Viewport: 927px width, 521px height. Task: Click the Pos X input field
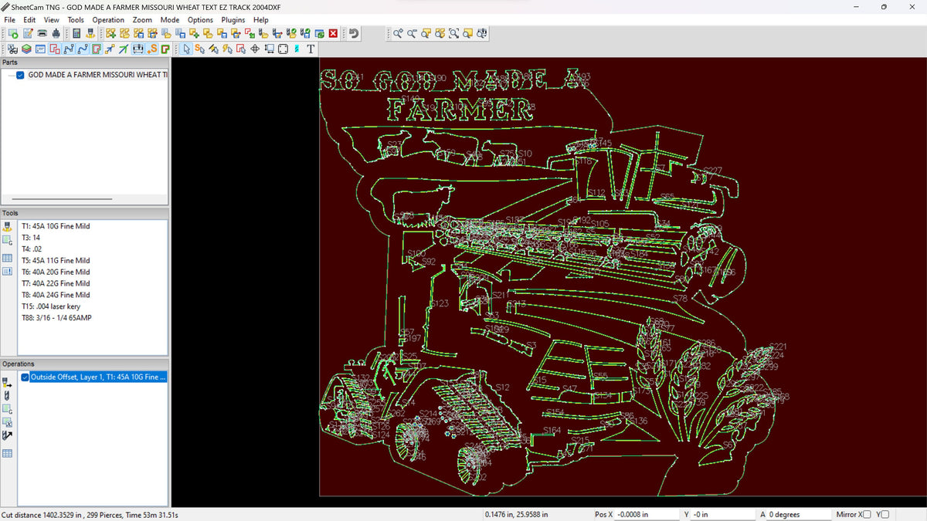(x=647, y=514)
